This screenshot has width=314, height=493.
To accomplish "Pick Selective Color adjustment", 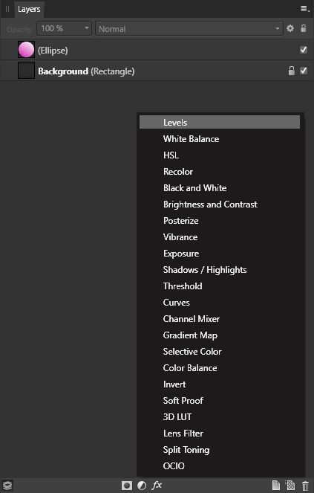I will pos(220,351).
